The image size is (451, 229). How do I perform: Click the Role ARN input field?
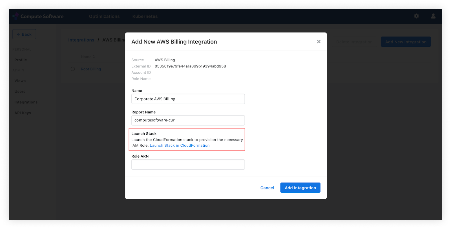[188, 164]
